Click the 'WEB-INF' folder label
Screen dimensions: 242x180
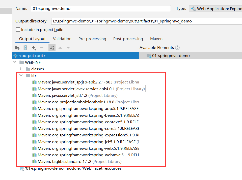click(x=33, y=62)
